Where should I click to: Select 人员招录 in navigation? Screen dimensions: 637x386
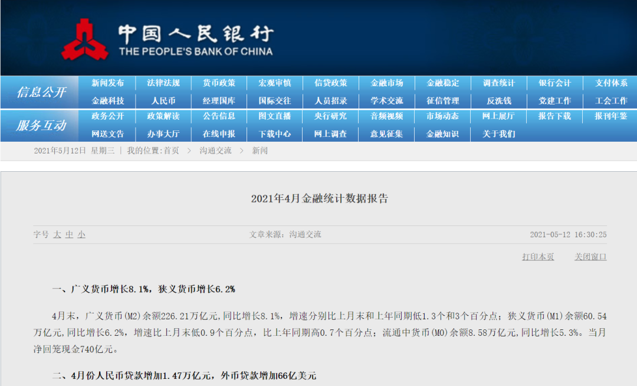point(331,101)
